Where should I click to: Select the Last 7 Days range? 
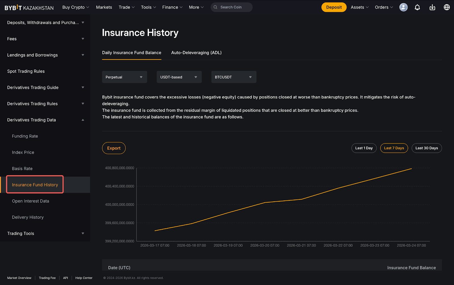point(394,148)
